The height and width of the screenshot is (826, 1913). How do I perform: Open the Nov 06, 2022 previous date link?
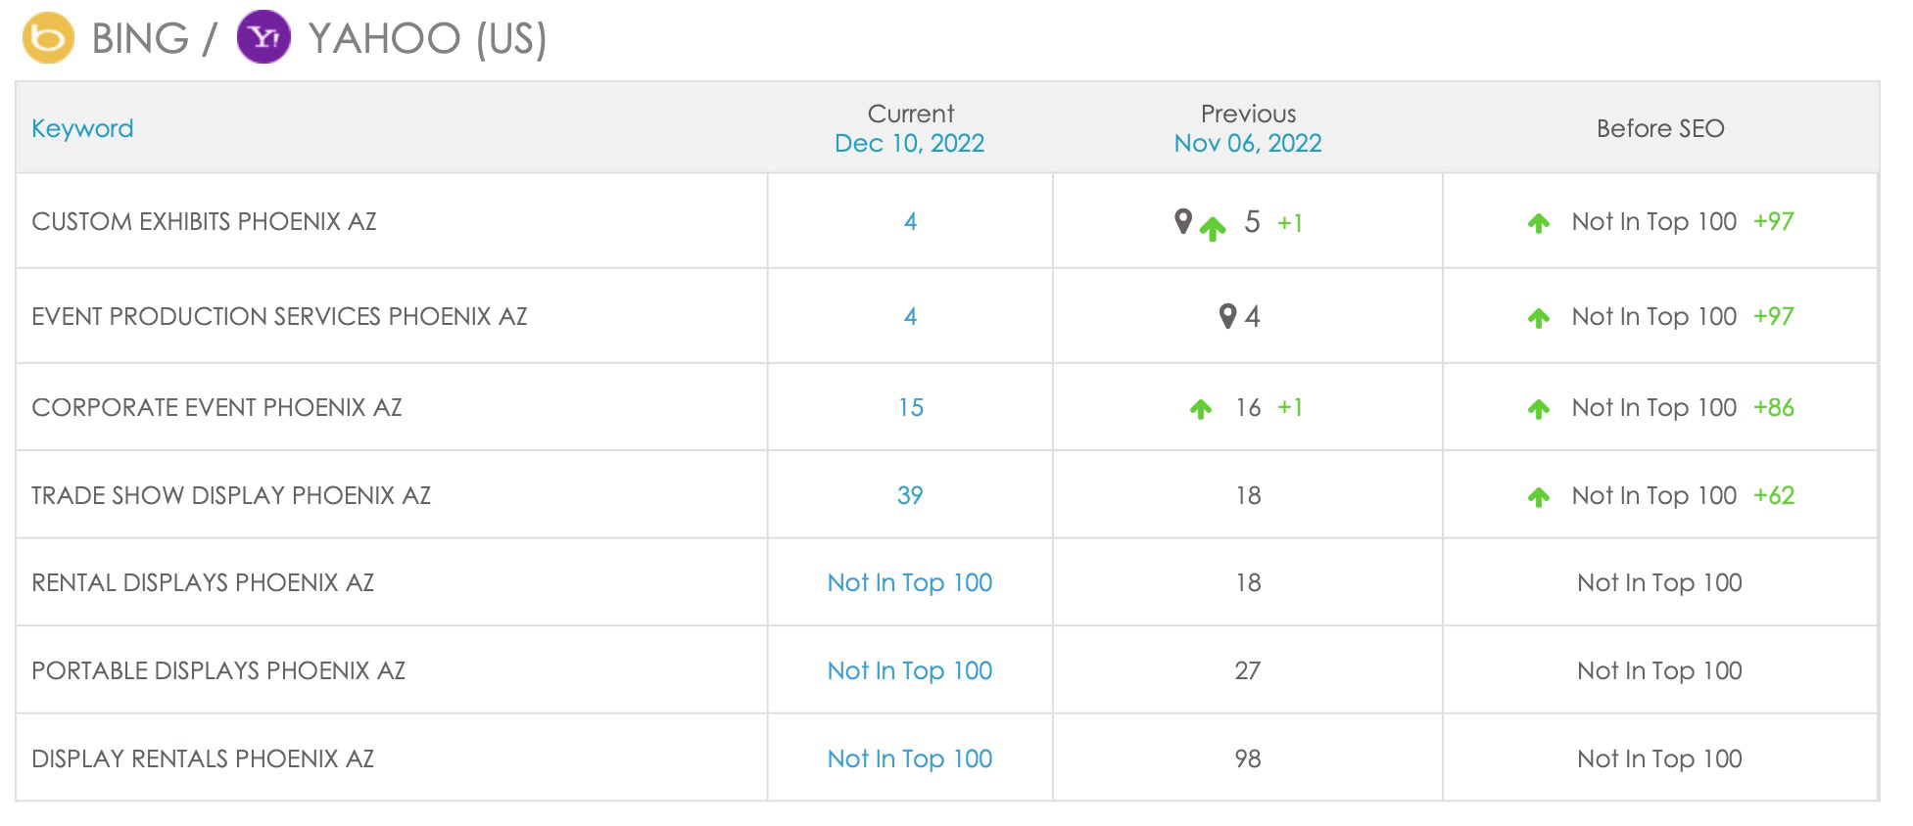(x=1248, y=143)
